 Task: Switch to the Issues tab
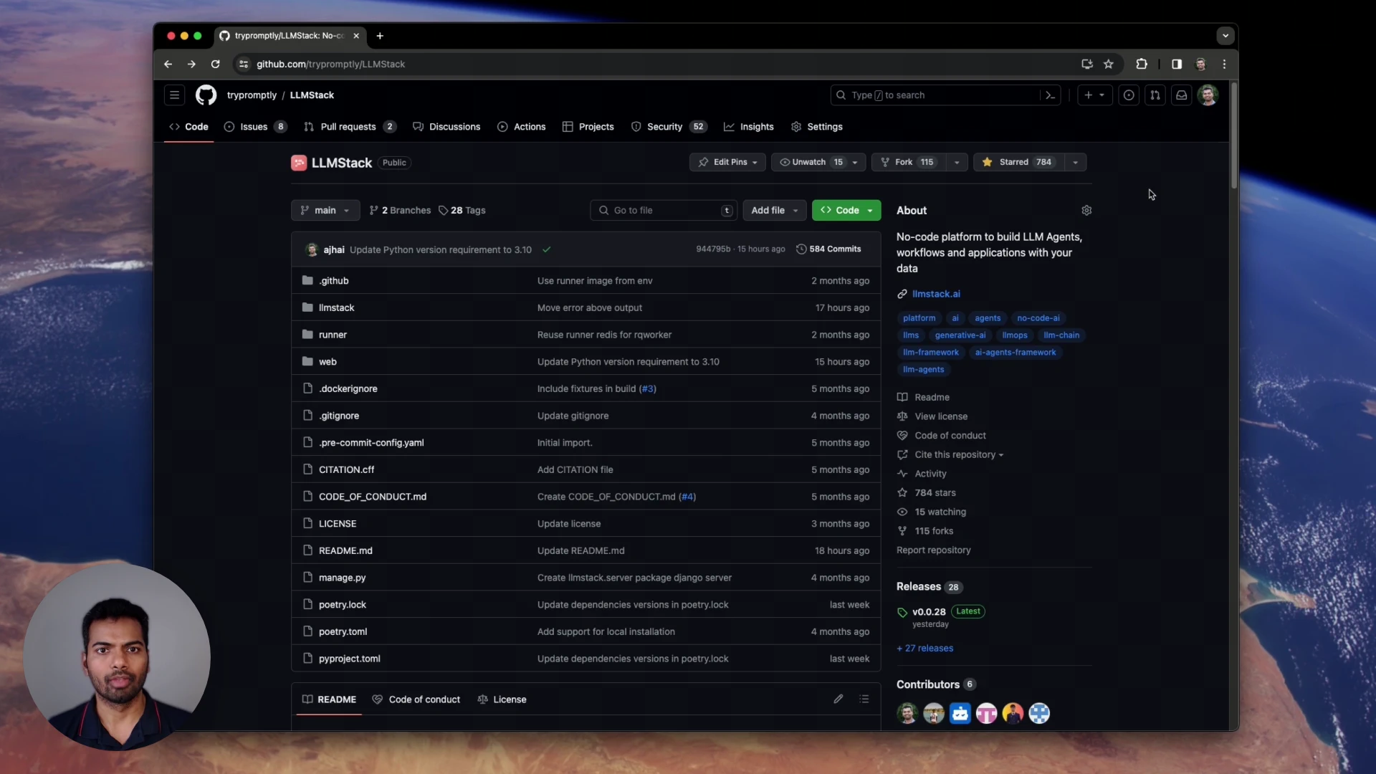point(254,127)
